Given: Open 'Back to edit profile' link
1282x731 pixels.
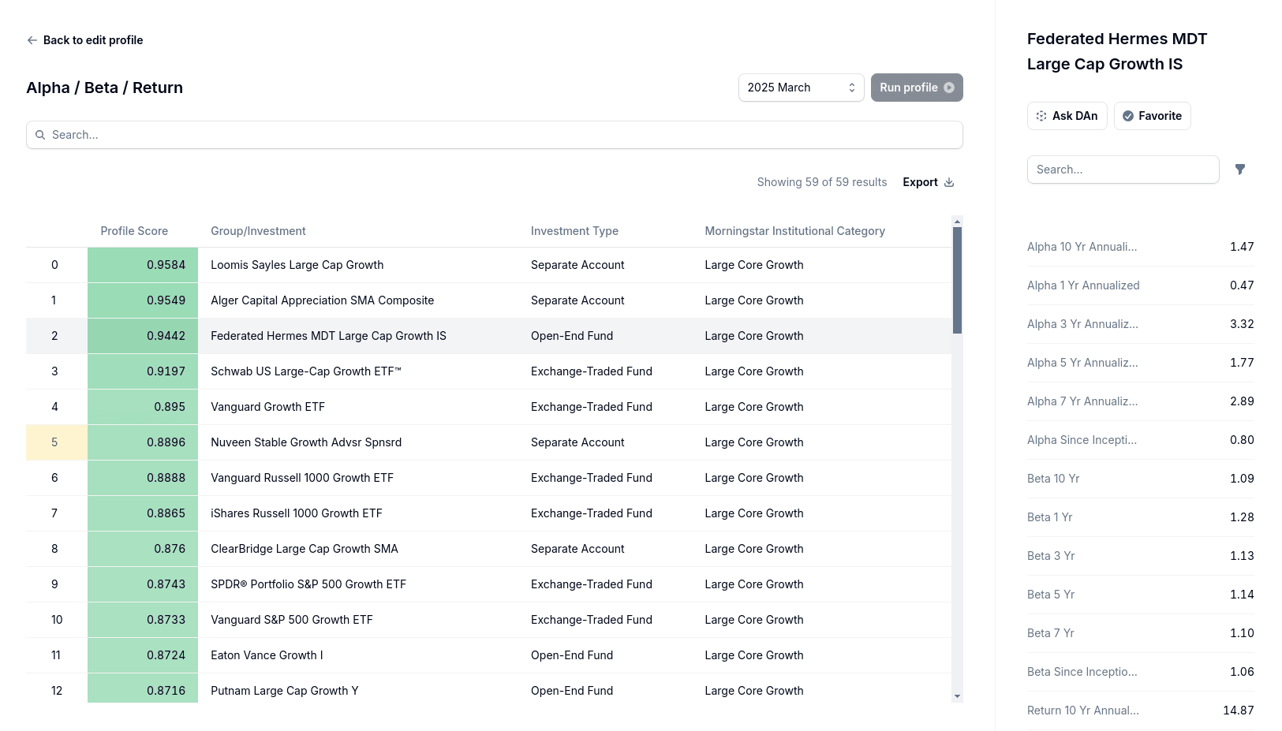Looking at the screenshot, I should tap(93, 39).
